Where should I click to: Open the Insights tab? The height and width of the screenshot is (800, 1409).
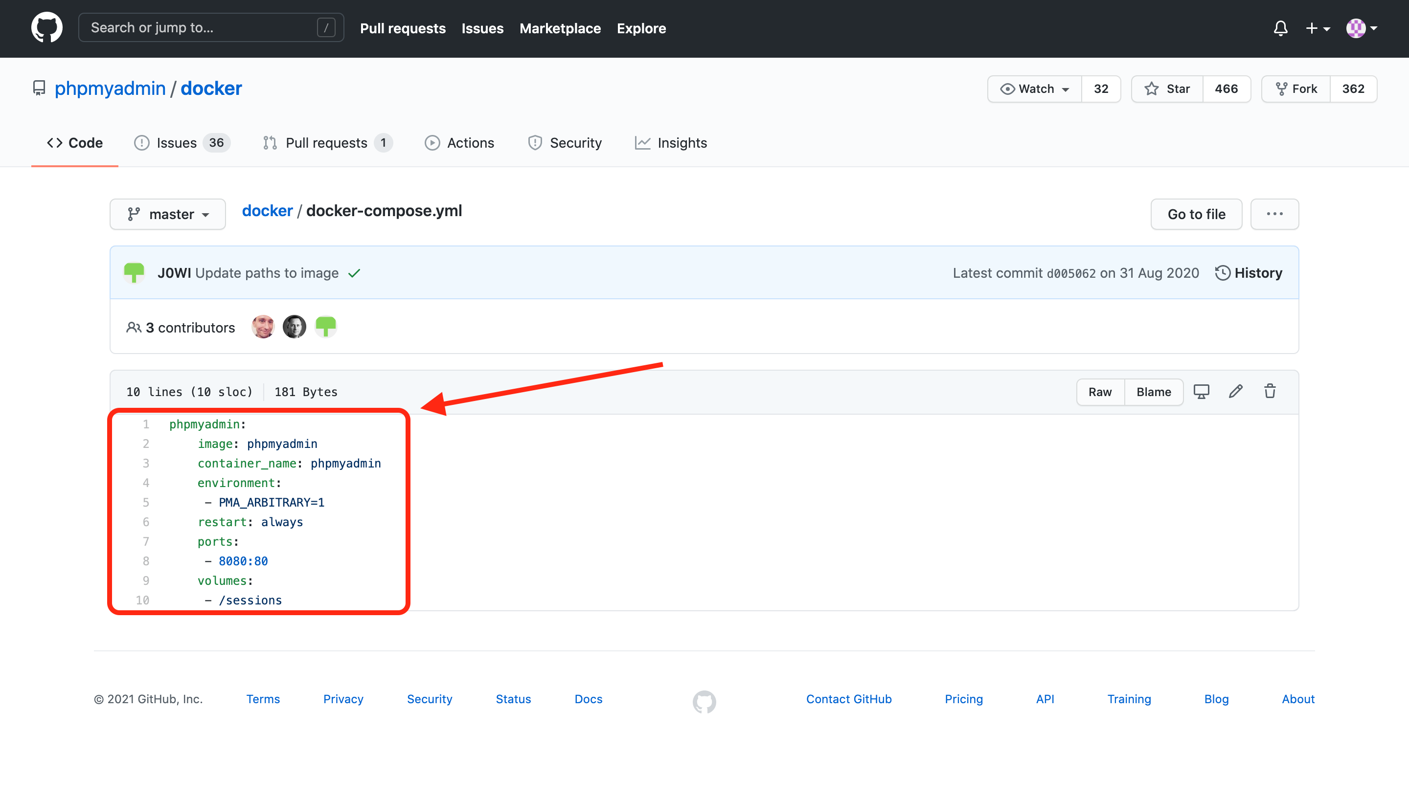point(671,143)
